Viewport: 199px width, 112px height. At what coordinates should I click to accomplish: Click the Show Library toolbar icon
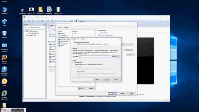point(77,21)
